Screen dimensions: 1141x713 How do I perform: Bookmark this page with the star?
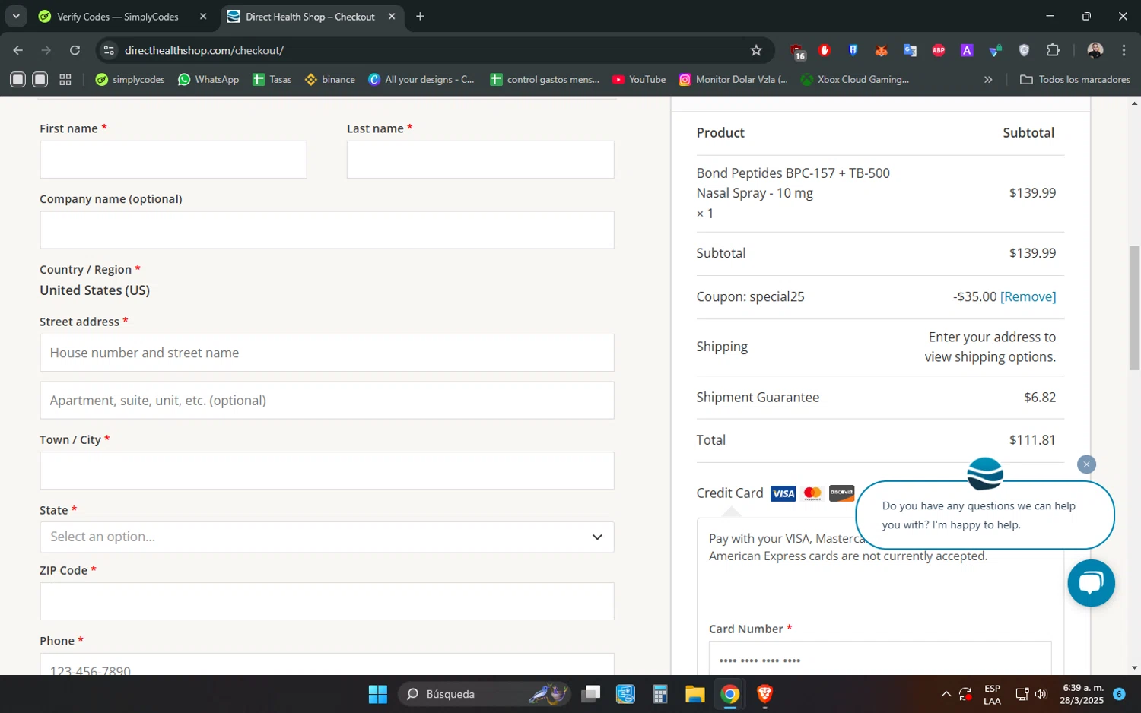tap(756, 50)
